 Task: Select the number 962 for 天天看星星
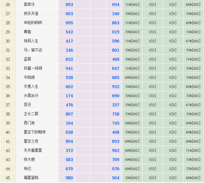click(115, 150)
